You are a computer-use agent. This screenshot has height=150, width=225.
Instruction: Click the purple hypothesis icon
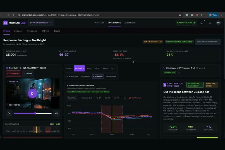tap(165, 85)
